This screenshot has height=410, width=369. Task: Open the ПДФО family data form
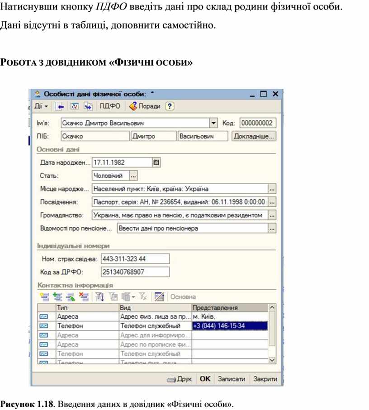coord(110,106)
